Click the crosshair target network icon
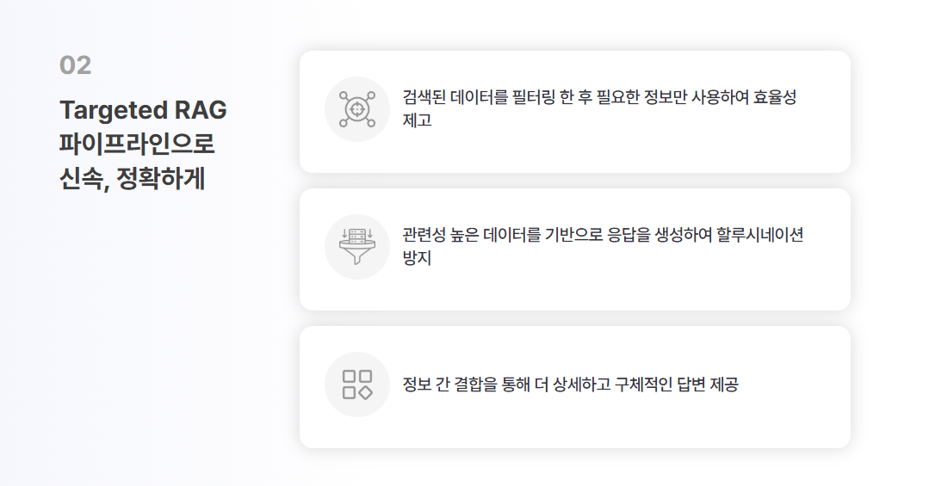 tap(356, 109)
